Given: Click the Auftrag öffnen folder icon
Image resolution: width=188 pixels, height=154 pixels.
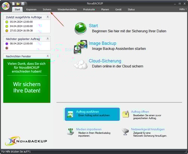Looking at the screenshot, I should tap(126, 114).
